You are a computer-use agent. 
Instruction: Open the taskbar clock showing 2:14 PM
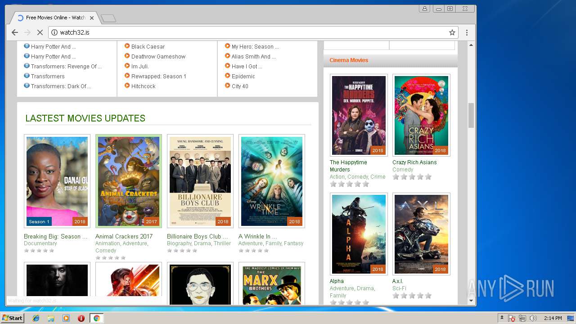click(x=553, y=318)
